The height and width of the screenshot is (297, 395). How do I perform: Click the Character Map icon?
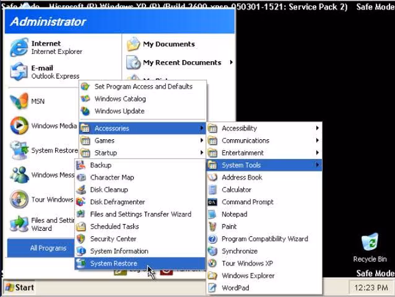tap(81, 178)
